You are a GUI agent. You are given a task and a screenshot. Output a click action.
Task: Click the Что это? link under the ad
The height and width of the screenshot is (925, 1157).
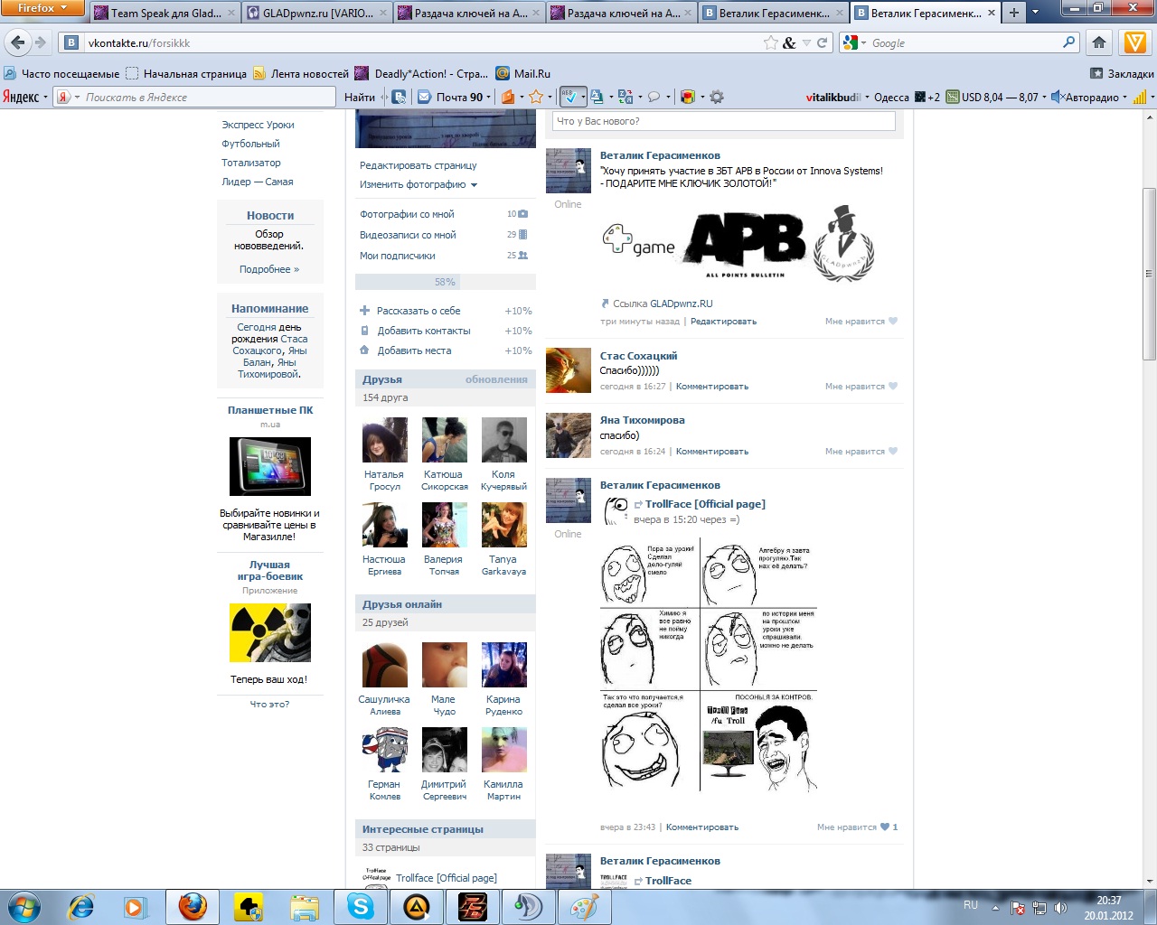(269, 704)
